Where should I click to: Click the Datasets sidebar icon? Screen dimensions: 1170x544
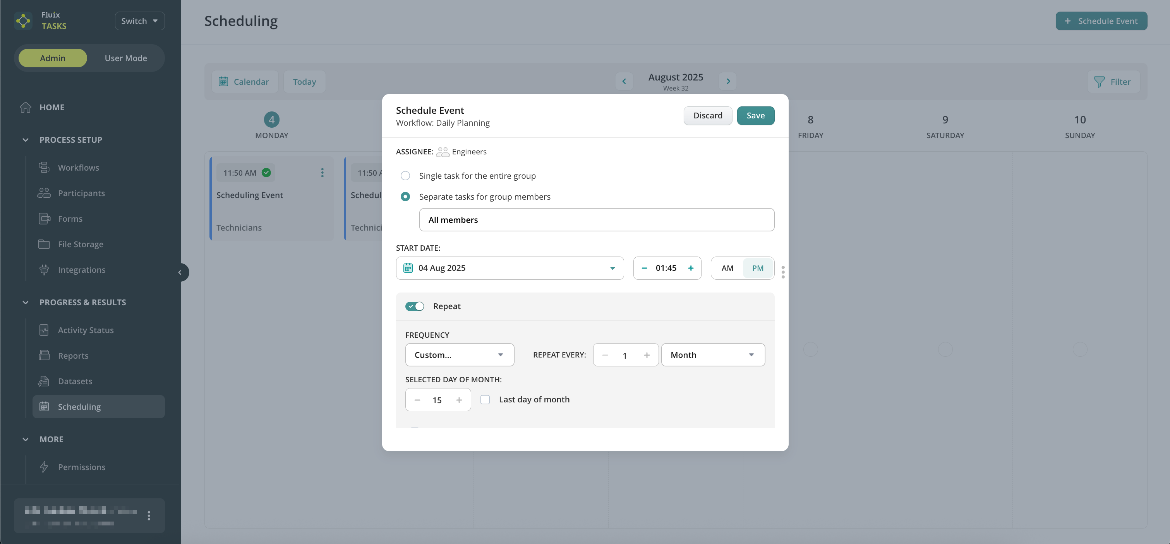click(44, 381)
